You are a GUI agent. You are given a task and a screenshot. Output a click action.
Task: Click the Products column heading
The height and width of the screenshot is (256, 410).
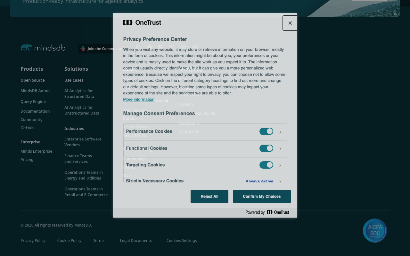pyautogui.click(x=32, y=69)
